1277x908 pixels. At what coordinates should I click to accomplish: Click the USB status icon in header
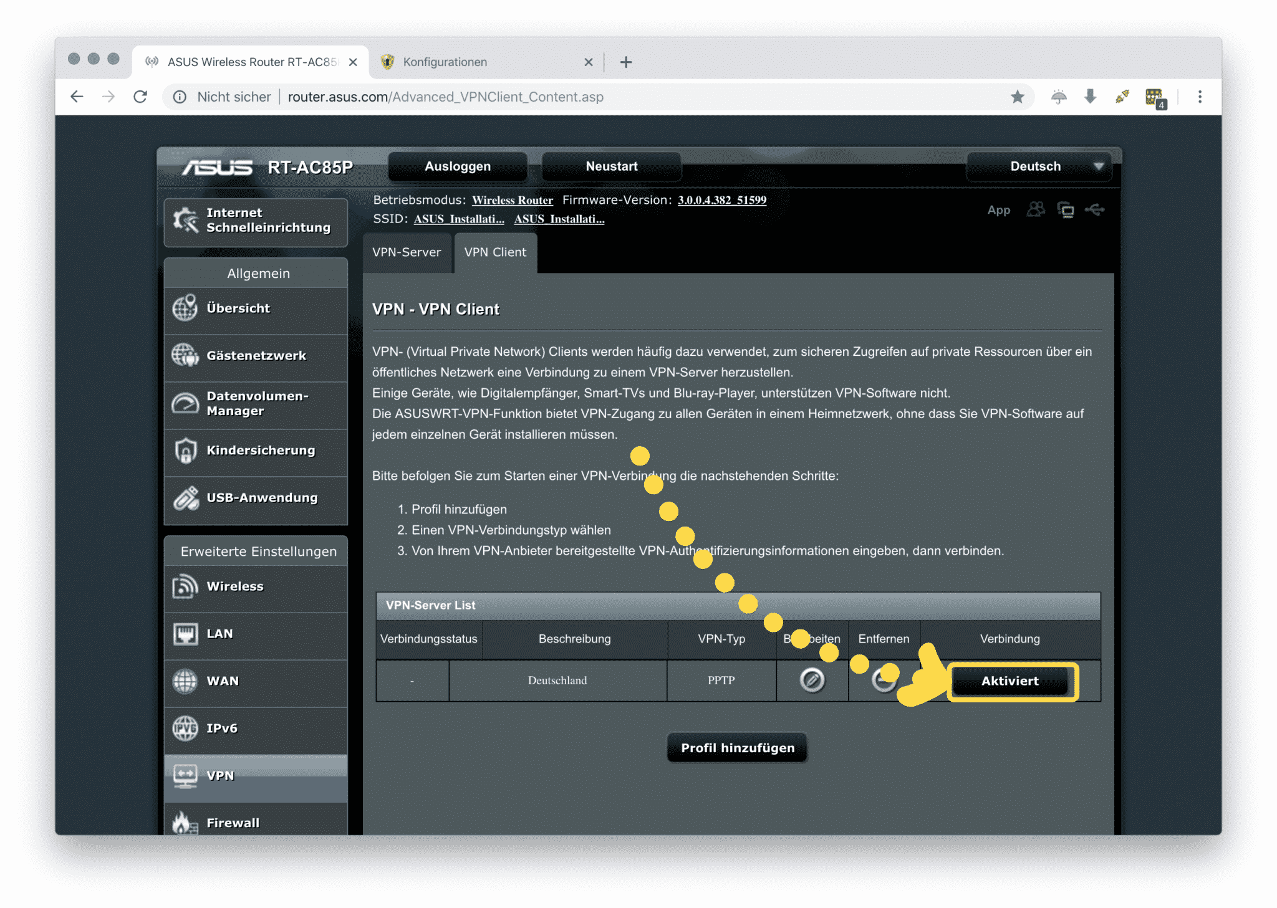[x=1095, y=209]
